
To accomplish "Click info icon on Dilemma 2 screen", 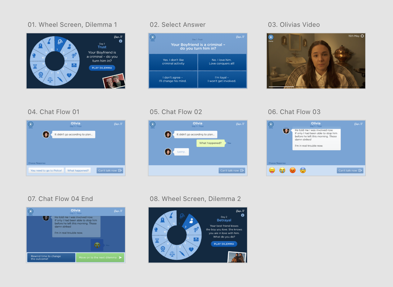I will click(x=243, y=215).
